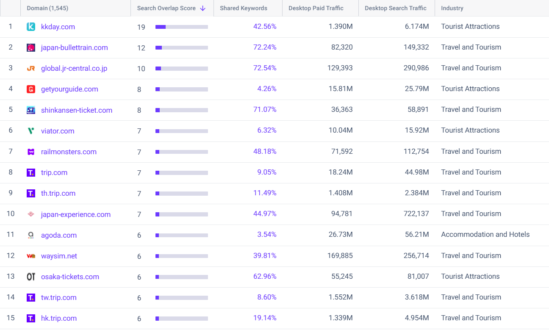
Task: Click 71.07% shared keywords value
Action: tap(265, 109)
